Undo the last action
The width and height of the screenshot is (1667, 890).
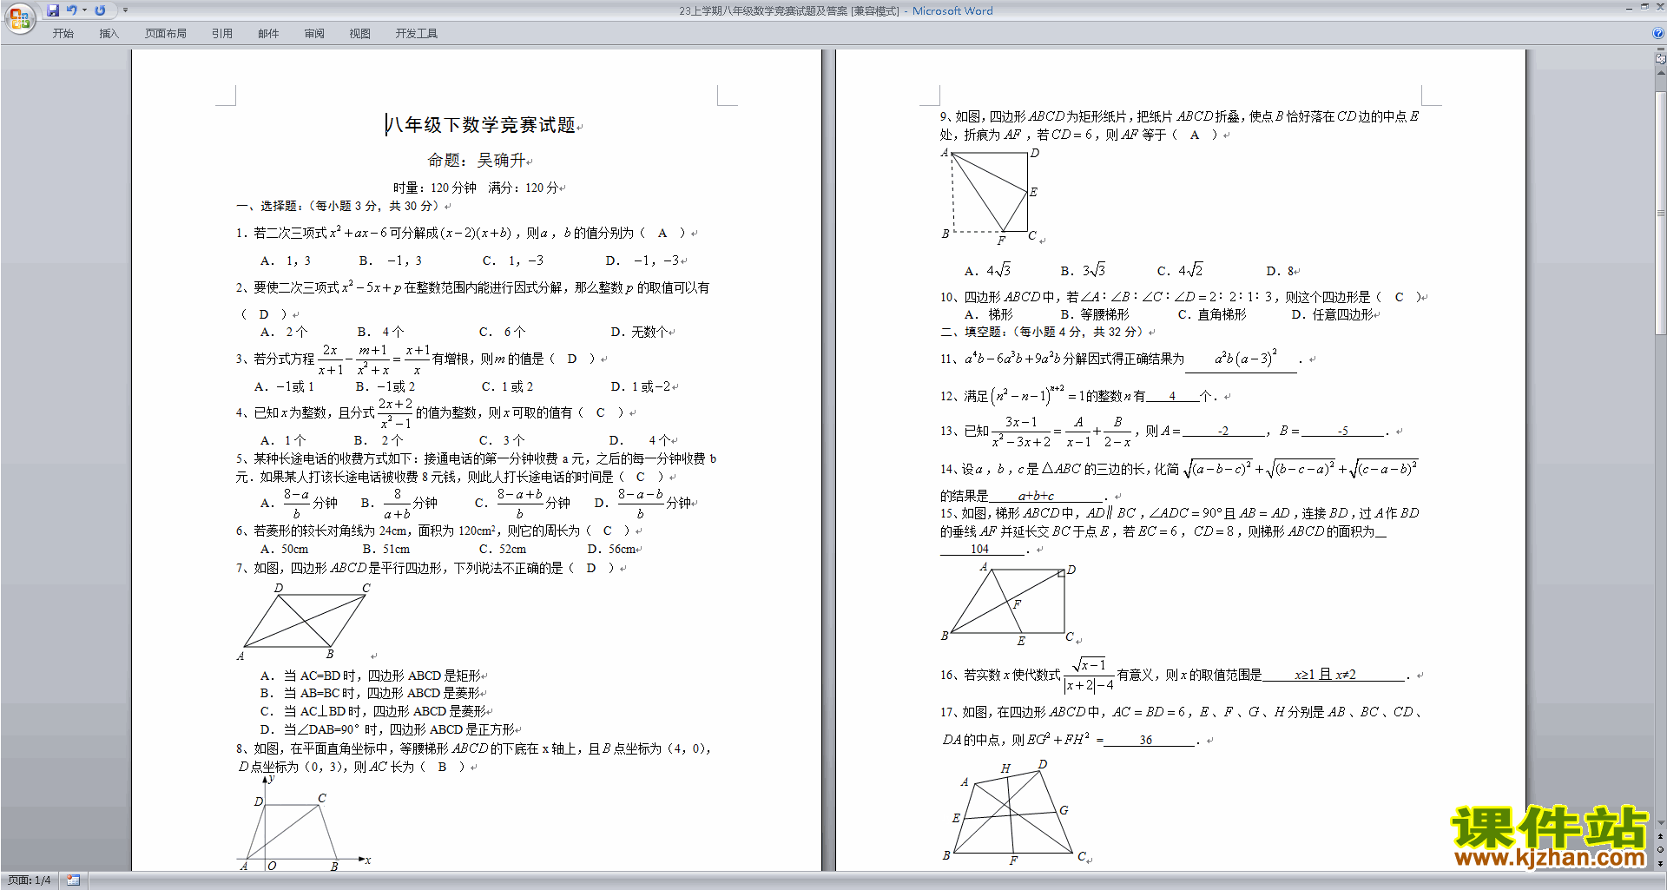(x=72, y=10)
